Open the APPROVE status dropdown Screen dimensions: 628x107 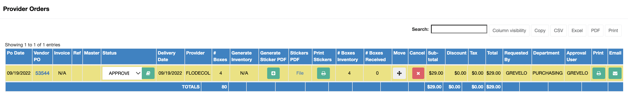pos(122,73)
